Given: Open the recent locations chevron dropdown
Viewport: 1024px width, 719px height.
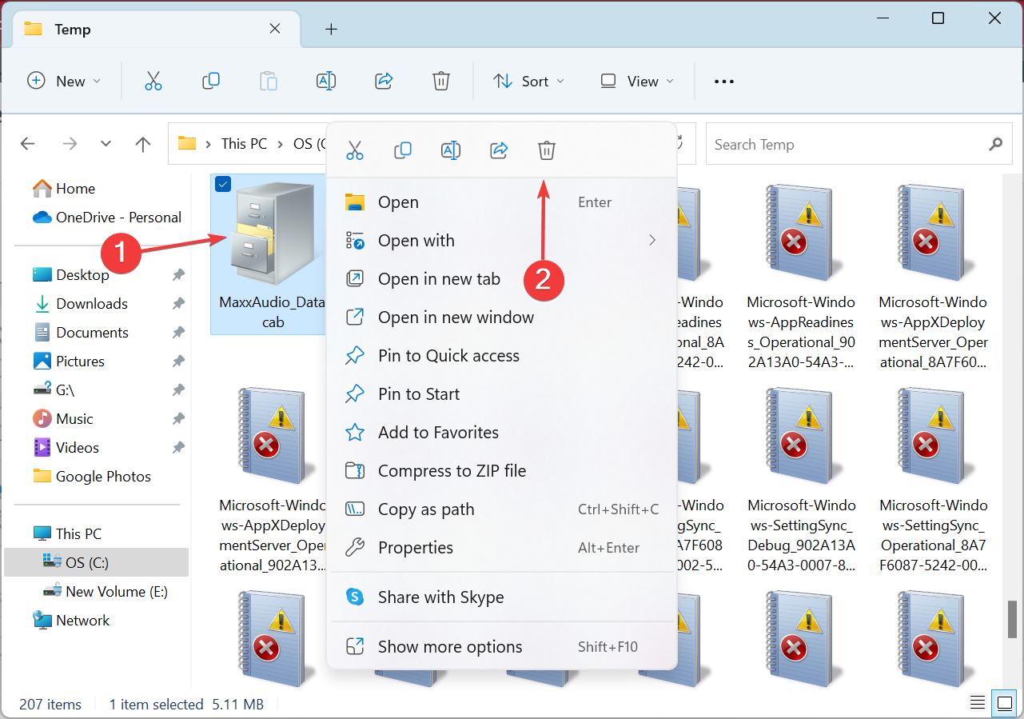Looking at the screenshot, I should tap(106, 144).
